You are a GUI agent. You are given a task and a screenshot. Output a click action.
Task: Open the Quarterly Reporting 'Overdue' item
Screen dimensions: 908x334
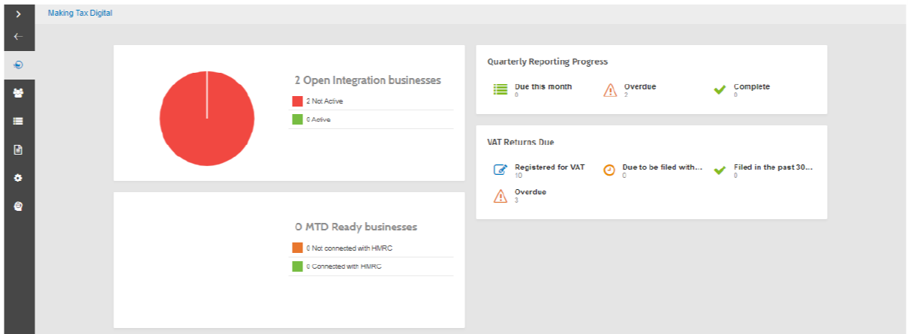coord(640,86)
